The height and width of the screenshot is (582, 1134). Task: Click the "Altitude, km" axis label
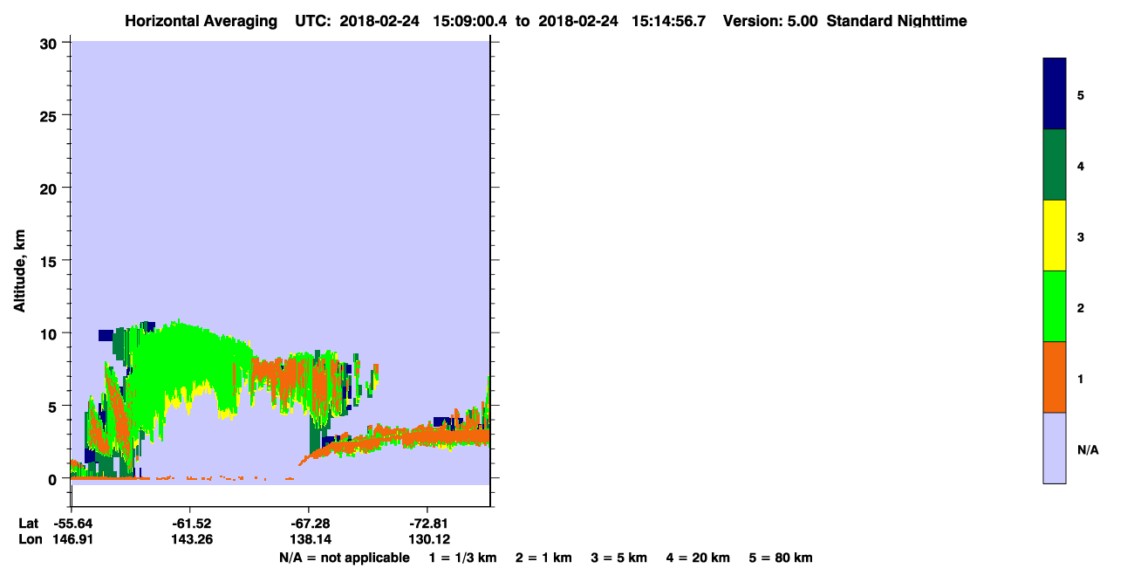click(19, 270)
